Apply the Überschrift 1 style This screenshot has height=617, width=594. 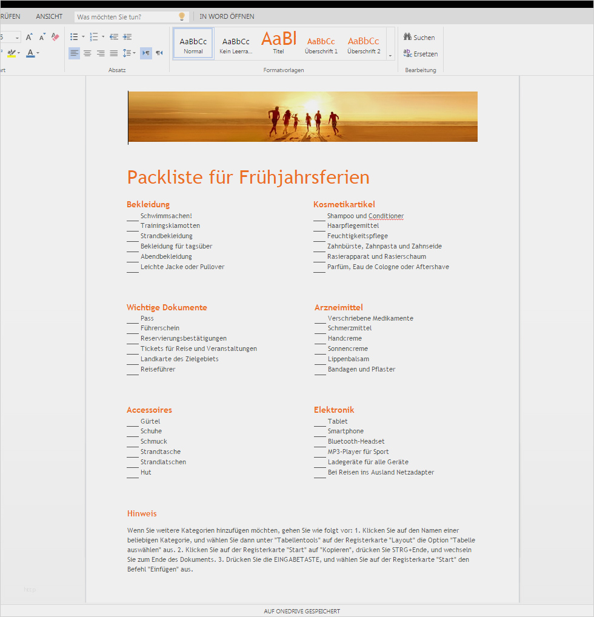click(321, 41)
